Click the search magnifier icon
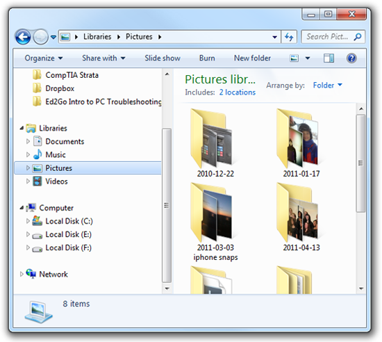Viewport: 382px width, 342px height. (358, 37)
